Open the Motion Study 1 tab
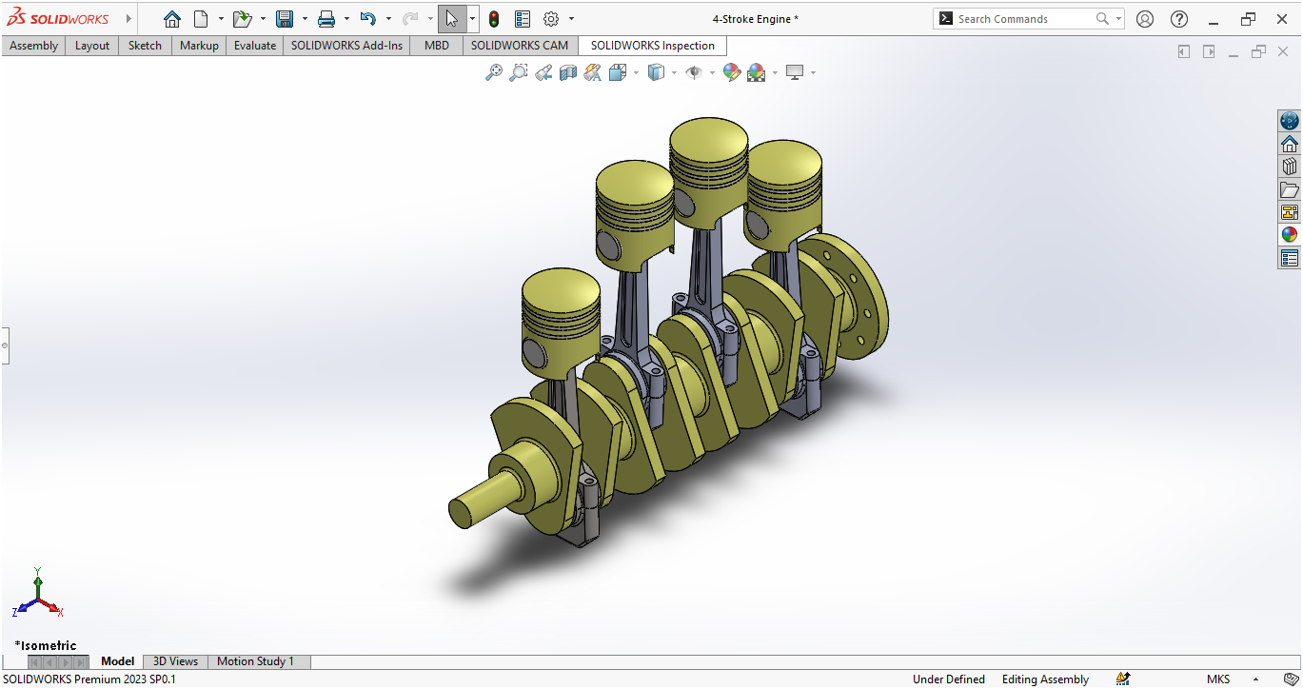This screenshot has width=1303, height=689. point(255,661)
